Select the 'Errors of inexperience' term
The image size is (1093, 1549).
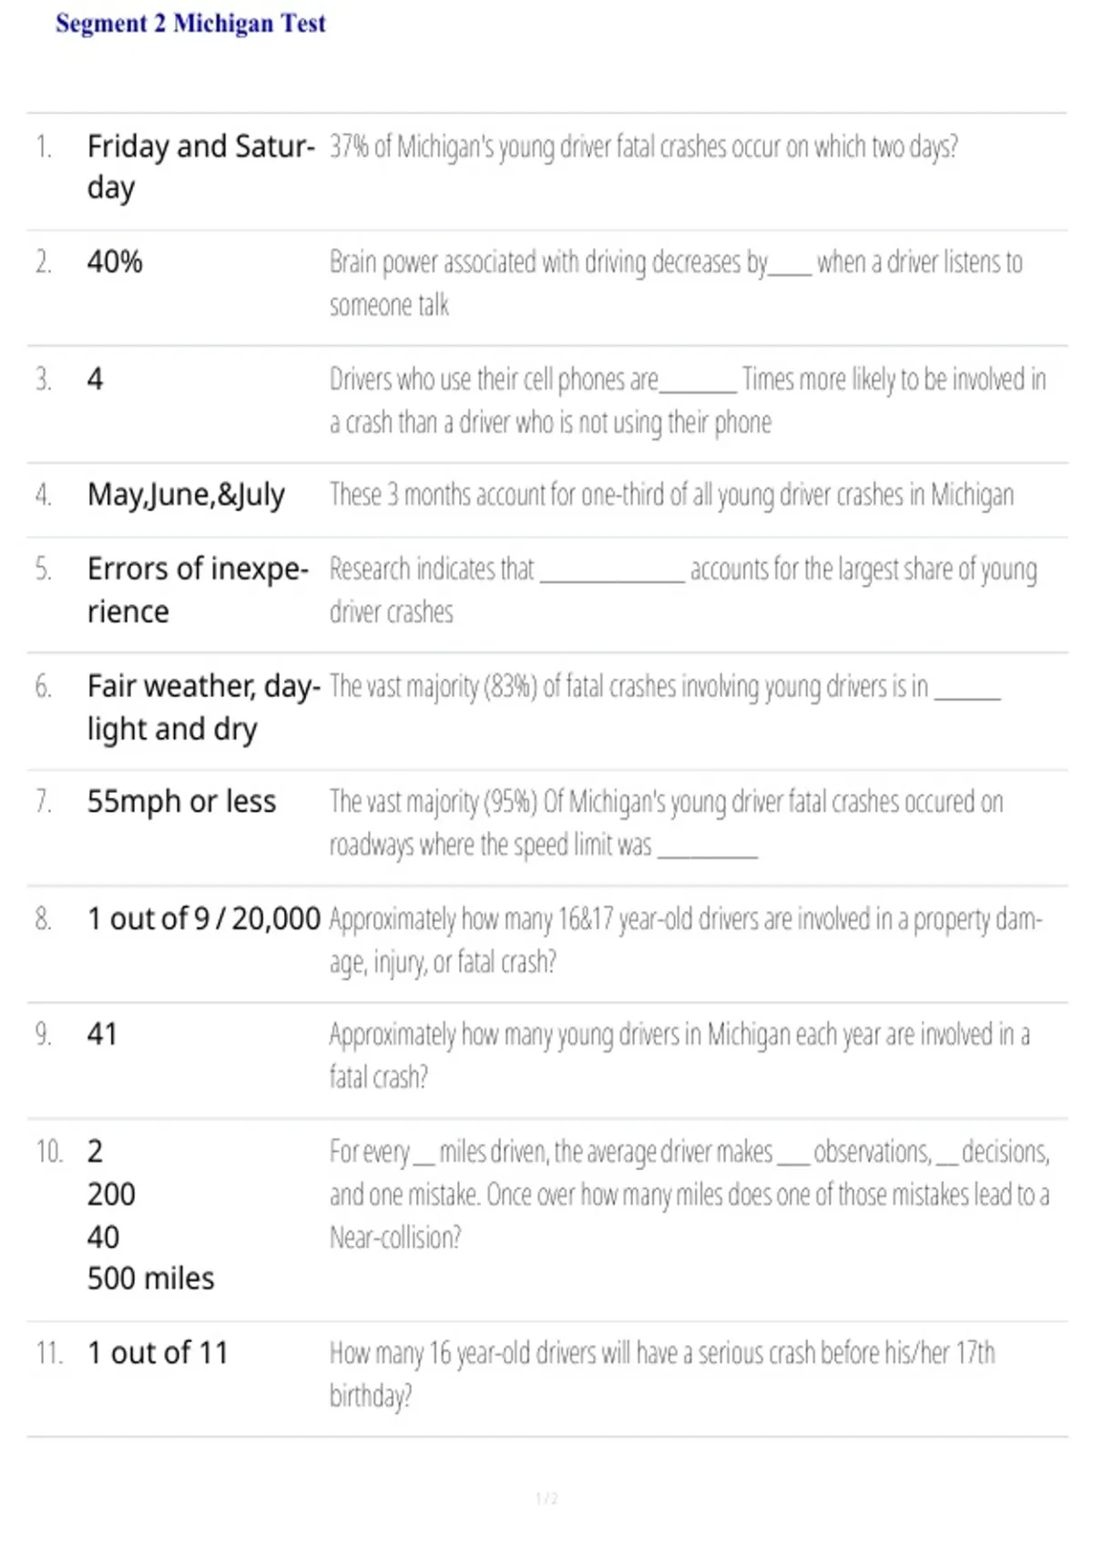click(x=199, y=590)
